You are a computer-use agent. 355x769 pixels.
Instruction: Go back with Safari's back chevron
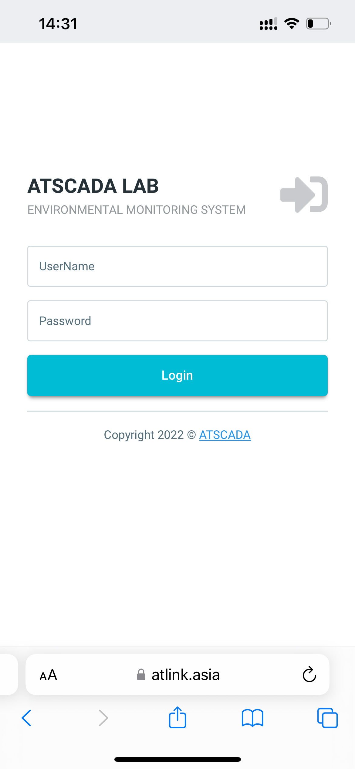tap(26, 718)
